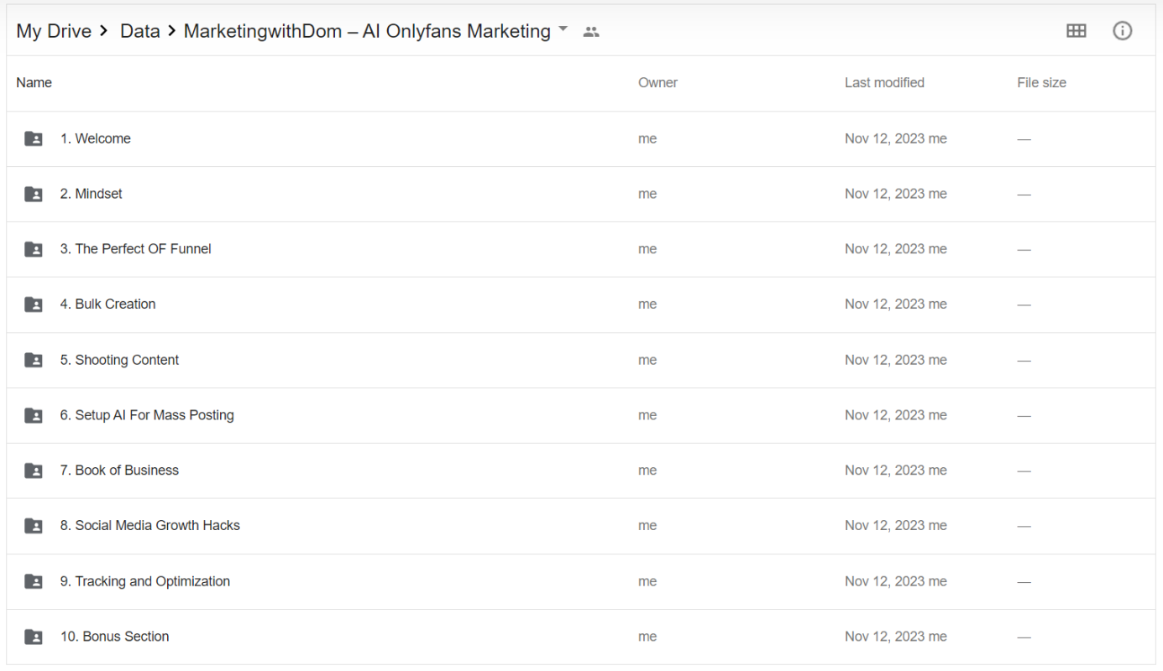Sort by Last modified column header
This screenshot has width=1163, height=671.
[884, 82]
